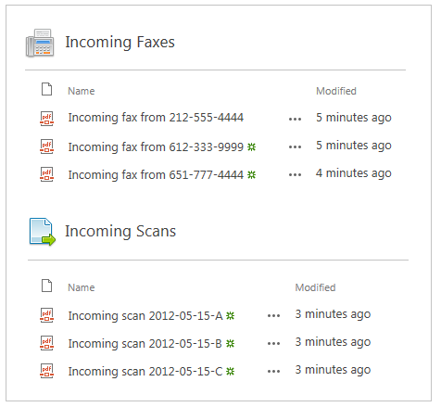
Task: Open ellipsis menu for scan 2012-05-15-C
Action: pyautogui.click(x=273, y=371)
